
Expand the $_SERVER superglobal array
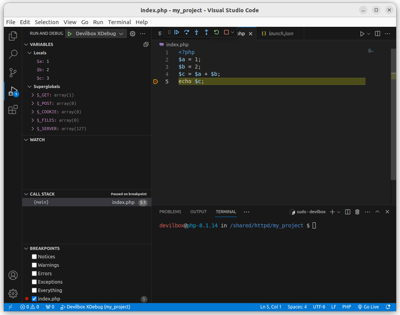33,129
